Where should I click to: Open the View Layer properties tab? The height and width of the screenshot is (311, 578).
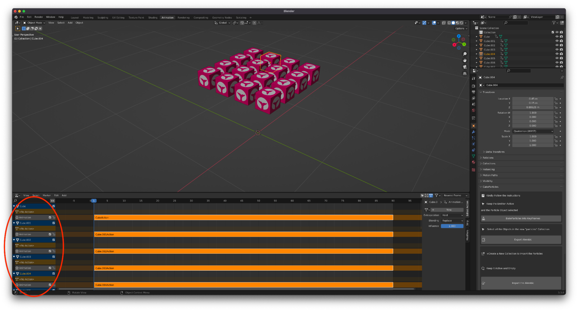point(473,98)
